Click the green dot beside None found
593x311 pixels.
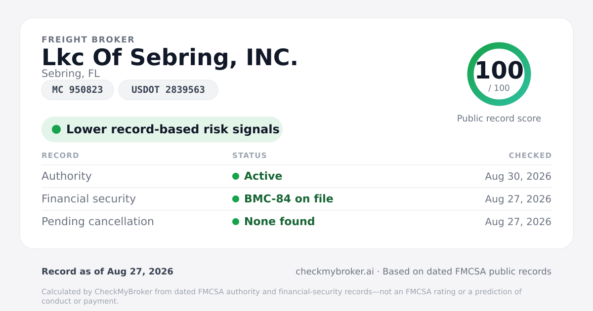tap(236, 222)
